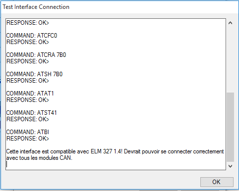The image size is (239, 191).
Task: Place cursor on COMMAND: ATST41 line
Action: click(31, 113)
